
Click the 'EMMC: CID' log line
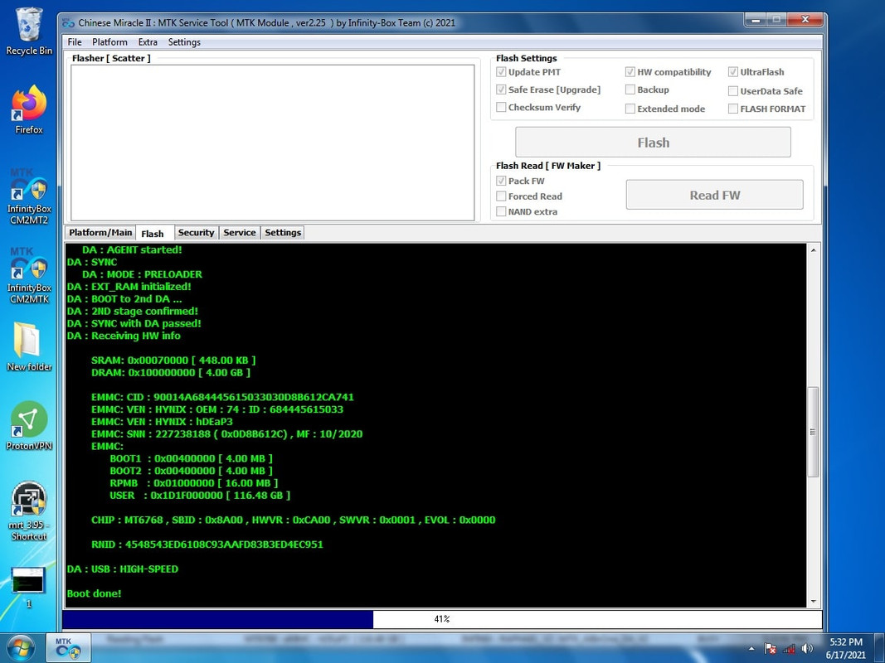click(222, 397)
